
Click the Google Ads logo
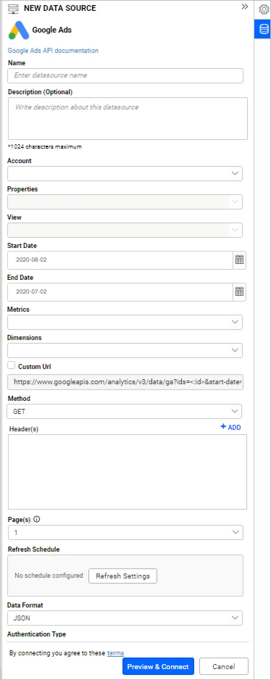click(18, 30)
